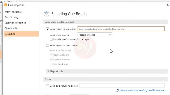Close the Quiz Properties dialog
Screen dimensions: 170x95
[x=168, y=5]
